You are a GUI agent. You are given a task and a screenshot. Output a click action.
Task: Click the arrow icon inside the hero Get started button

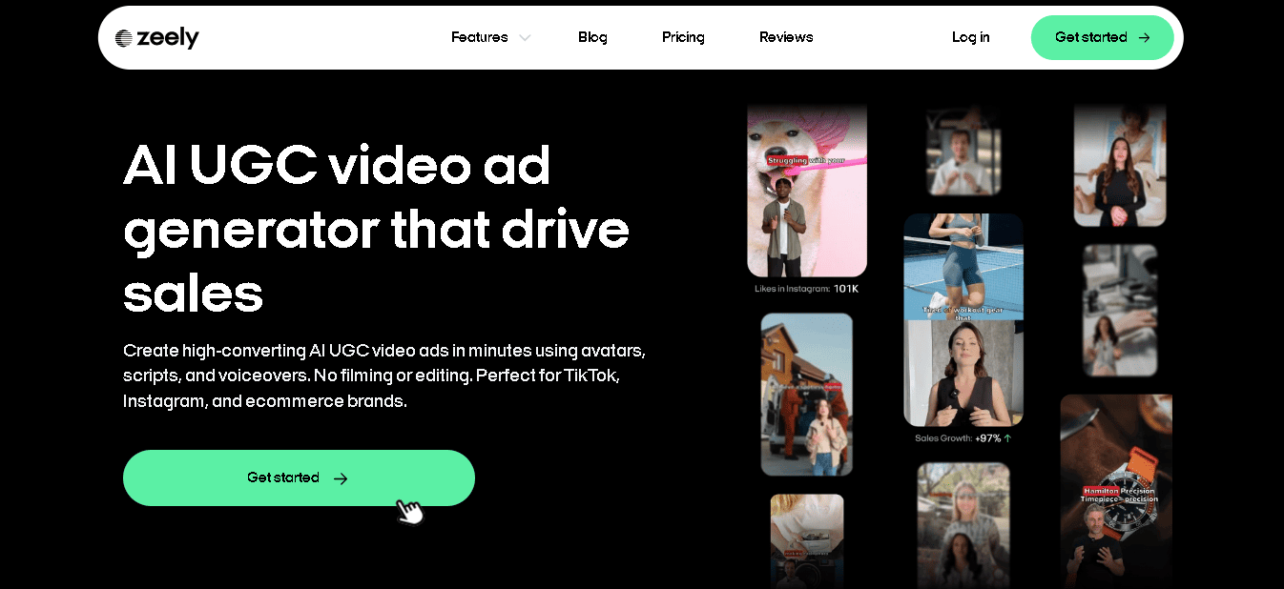tap(341, 477)
